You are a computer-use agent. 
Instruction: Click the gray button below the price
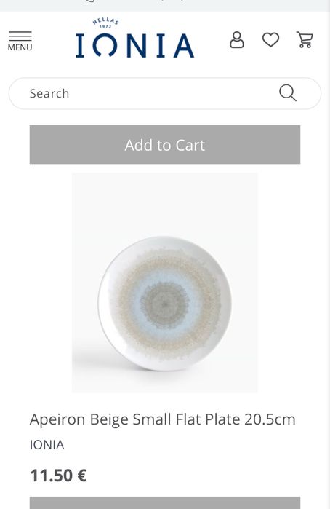[165, 503]
